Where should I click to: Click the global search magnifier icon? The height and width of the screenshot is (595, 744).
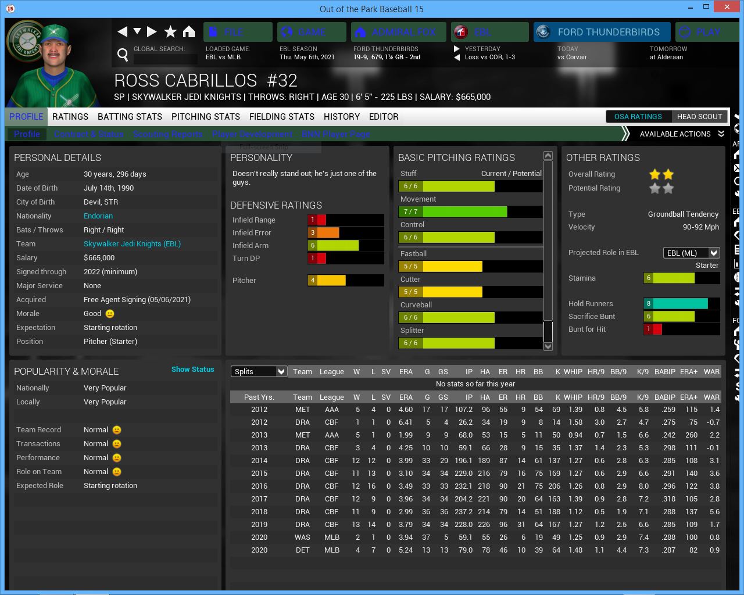123,55
